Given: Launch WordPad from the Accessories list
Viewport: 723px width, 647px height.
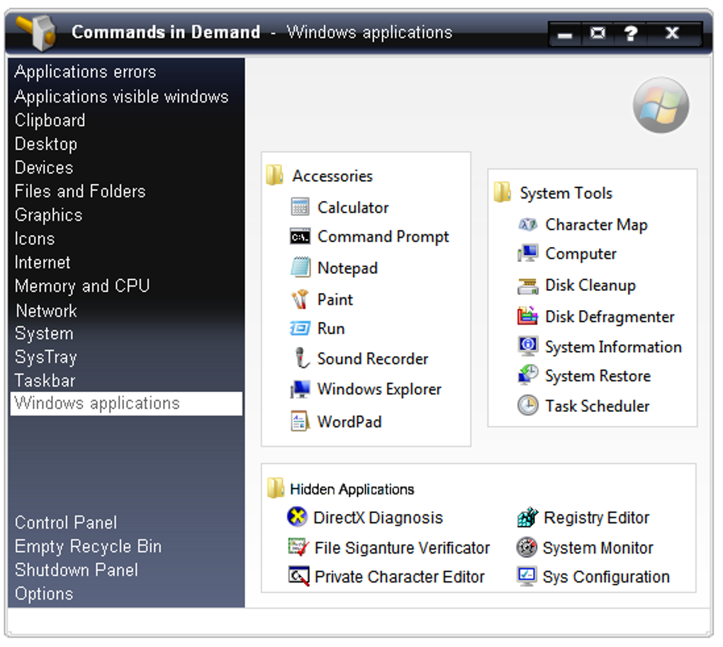Looking at the screenshot, I should (349, 421).
